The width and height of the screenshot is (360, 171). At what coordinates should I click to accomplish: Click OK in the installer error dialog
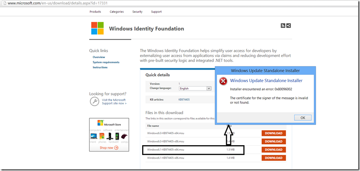coord(303,118)
